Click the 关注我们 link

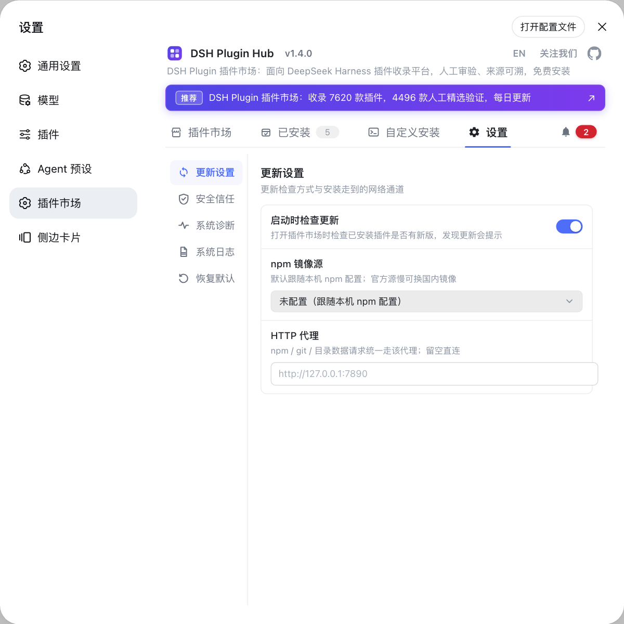(x=558, y=54)
